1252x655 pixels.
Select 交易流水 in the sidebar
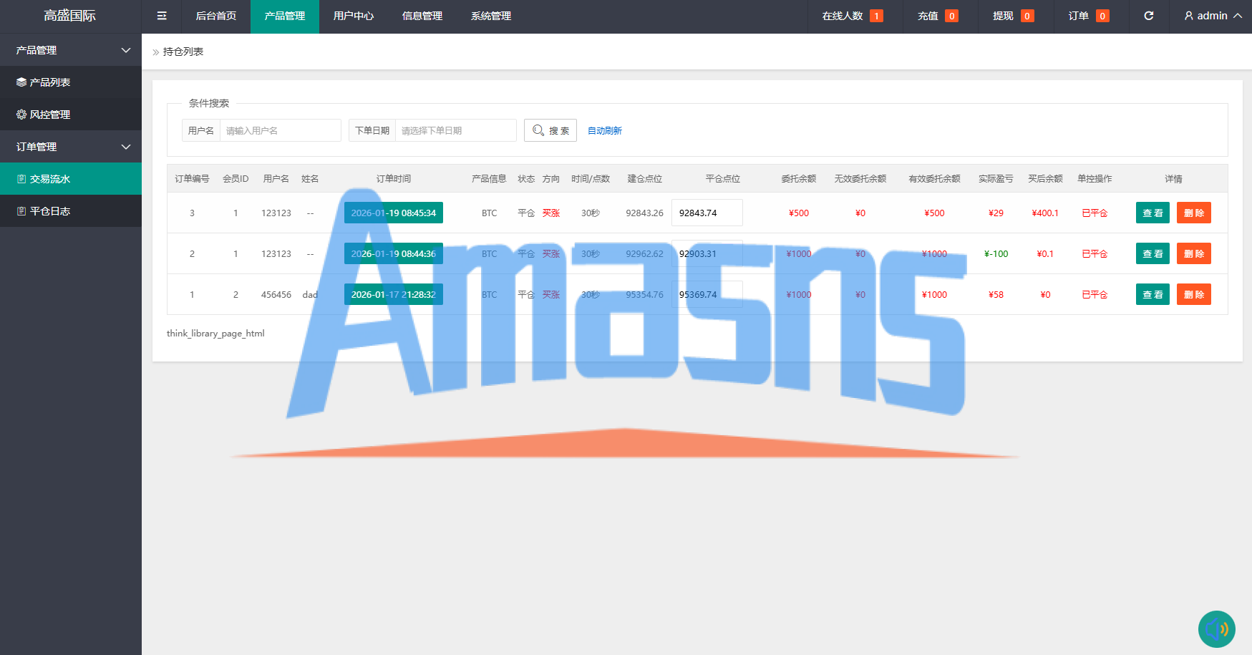pos(71,179)
